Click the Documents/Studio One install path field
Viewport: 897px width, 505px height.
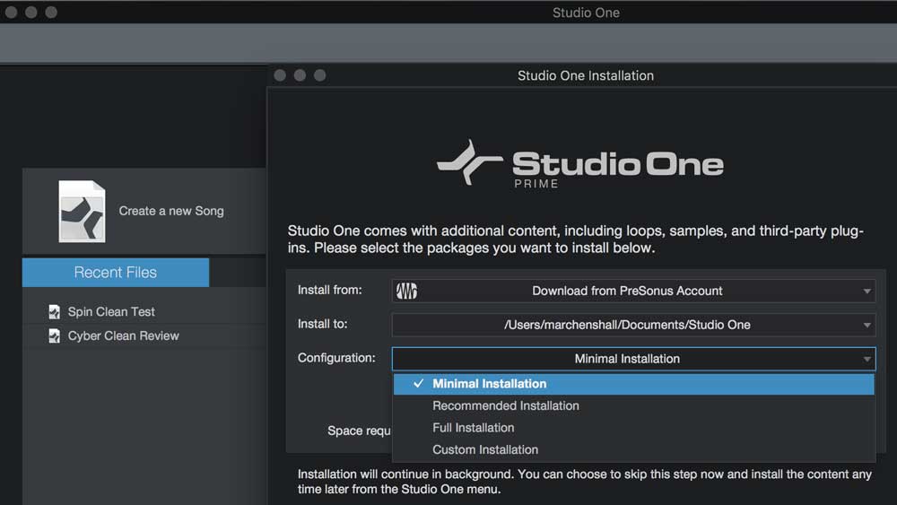[626, 325]
